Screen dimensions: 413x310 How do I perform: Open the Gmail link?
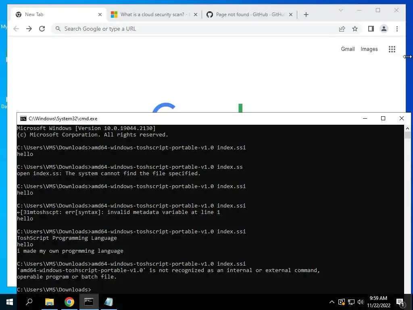[x=348, y=49]
